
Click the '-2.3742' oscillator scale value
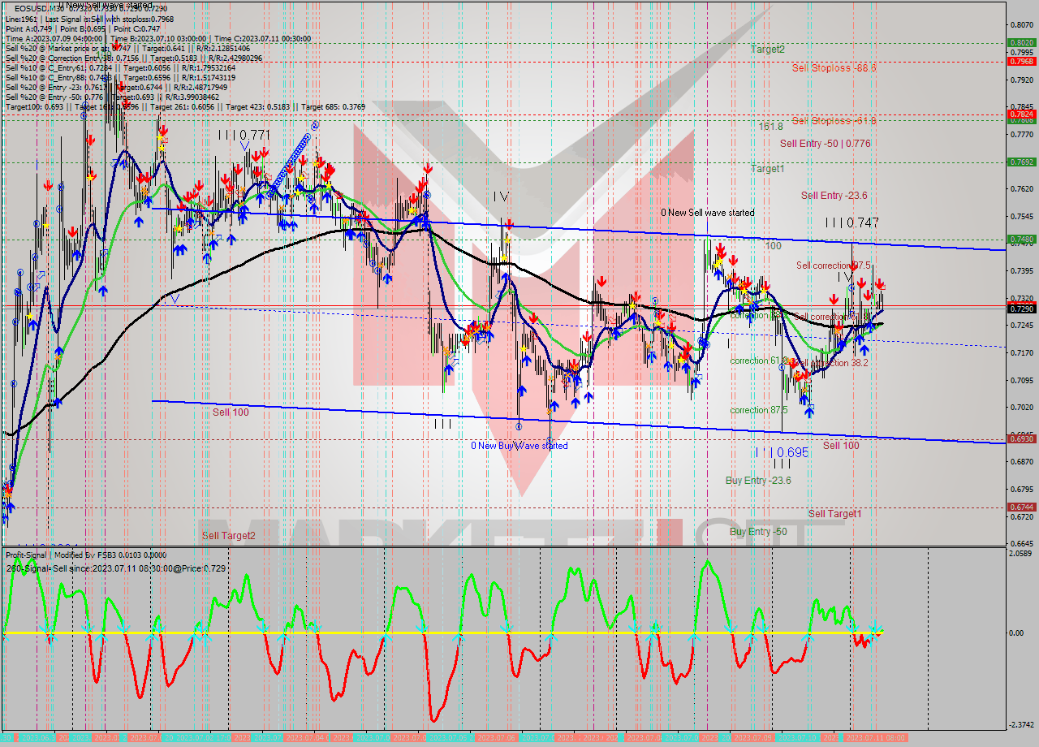1021,725
